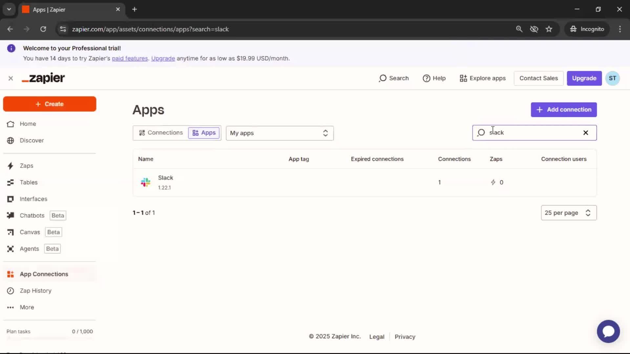Open the Privacy link in footer
The height and width of the screenshot is (354, 630).
405,337
